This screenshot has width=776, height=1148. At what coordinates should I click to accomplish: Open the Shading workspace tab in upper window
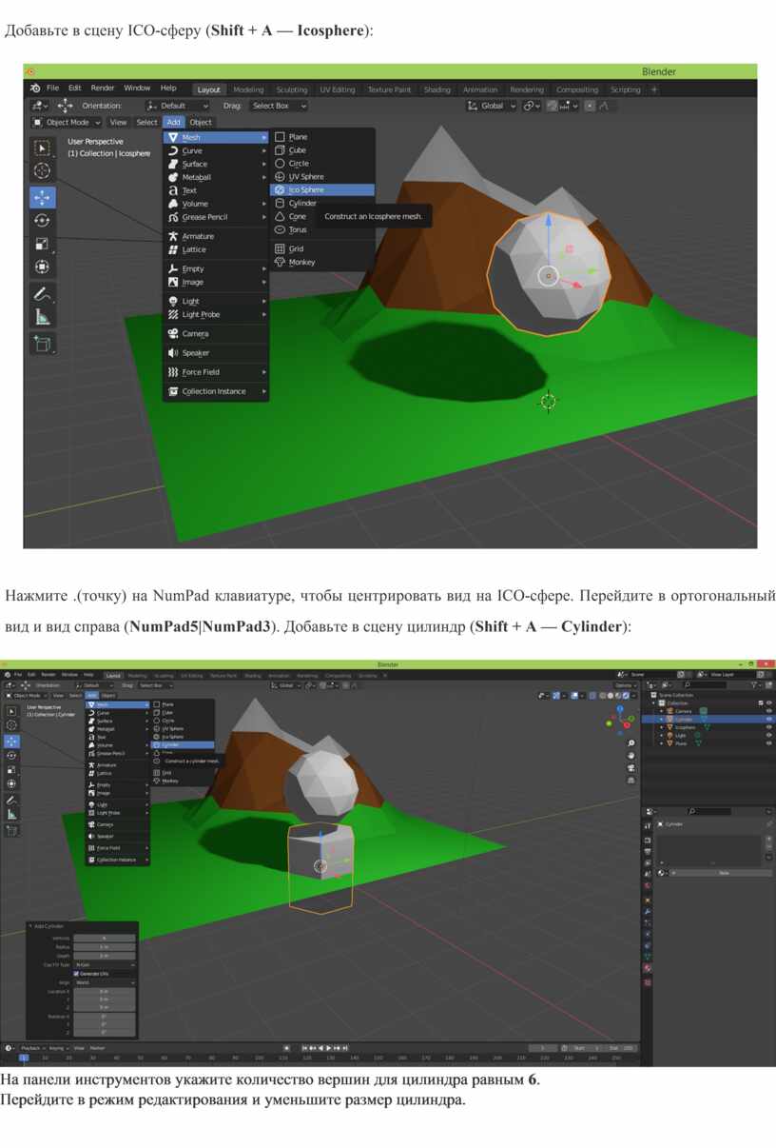click(x=437, y=89)
